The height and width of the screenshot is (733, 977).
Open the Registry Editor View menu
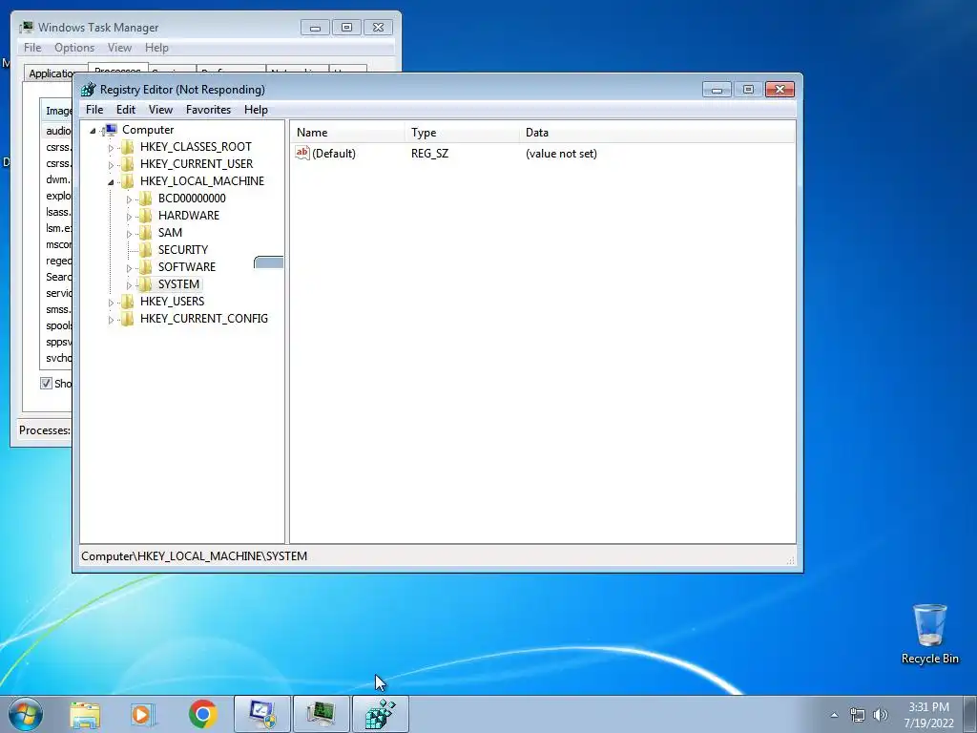tap(160, 110)
